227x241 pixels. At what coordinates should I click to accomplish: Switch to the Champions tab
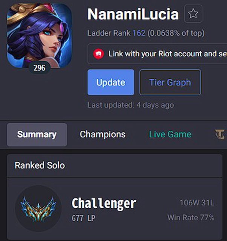tap(103, 134)
